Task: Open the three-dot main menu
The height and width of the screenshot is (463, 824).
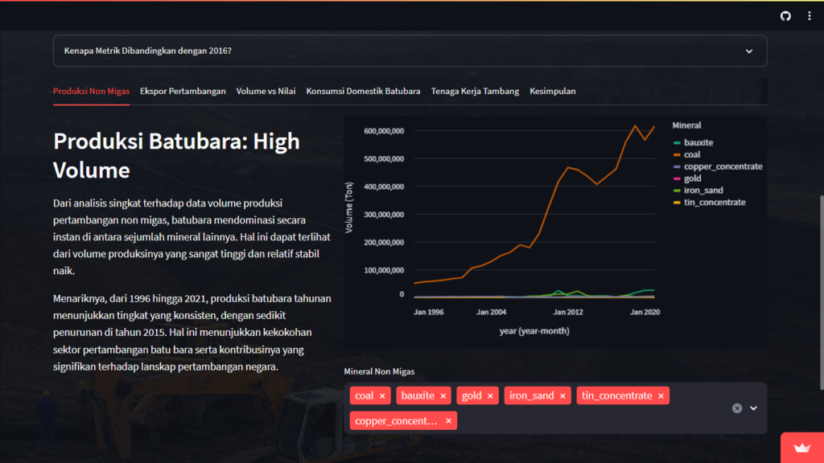Action: tap(809, 16)
